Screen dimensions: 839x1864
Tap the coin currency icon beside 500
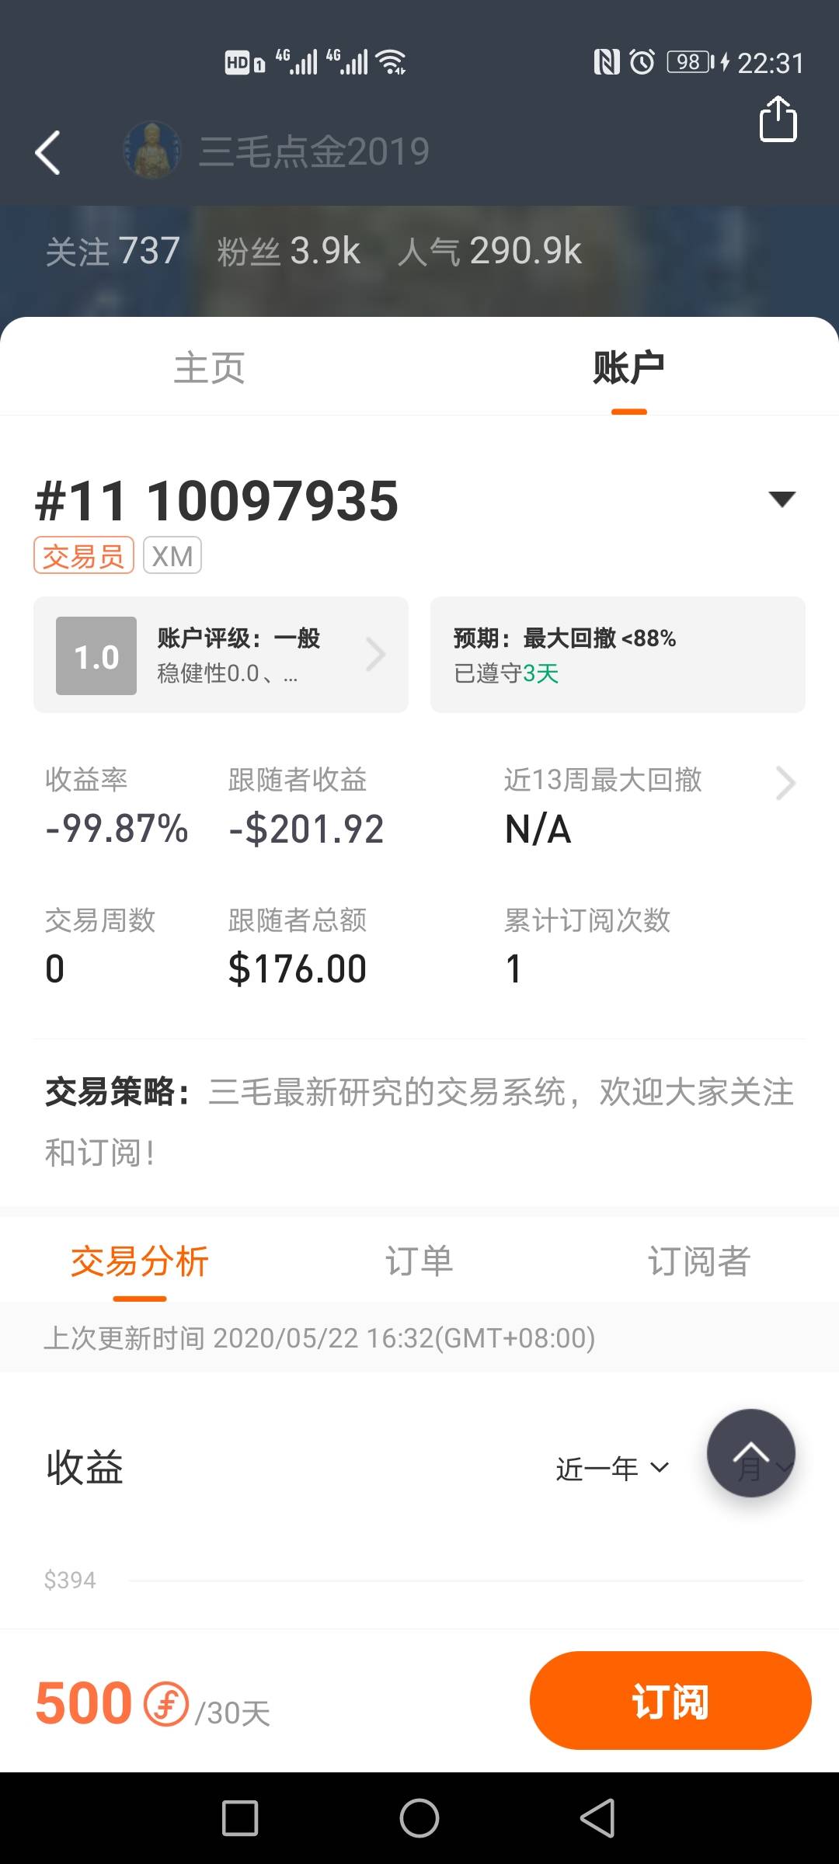pyautogui.click(x=166, y=1704)
